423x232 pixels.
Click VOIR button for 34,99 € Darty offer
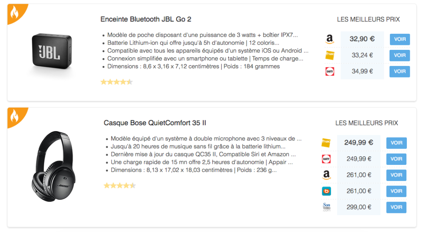(400, 72)
